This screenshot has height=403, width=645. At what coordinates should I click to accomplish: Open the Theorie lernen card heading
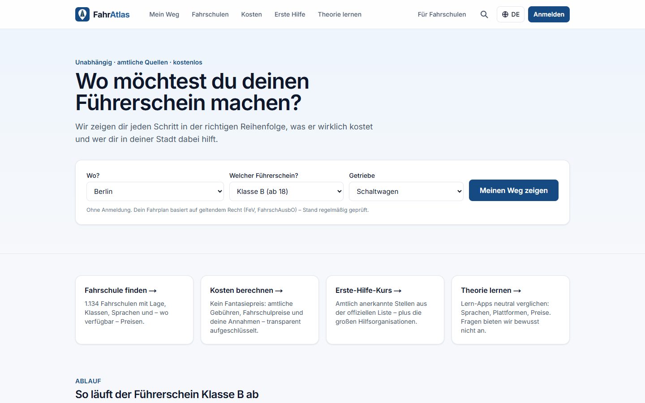pos(491,290)
